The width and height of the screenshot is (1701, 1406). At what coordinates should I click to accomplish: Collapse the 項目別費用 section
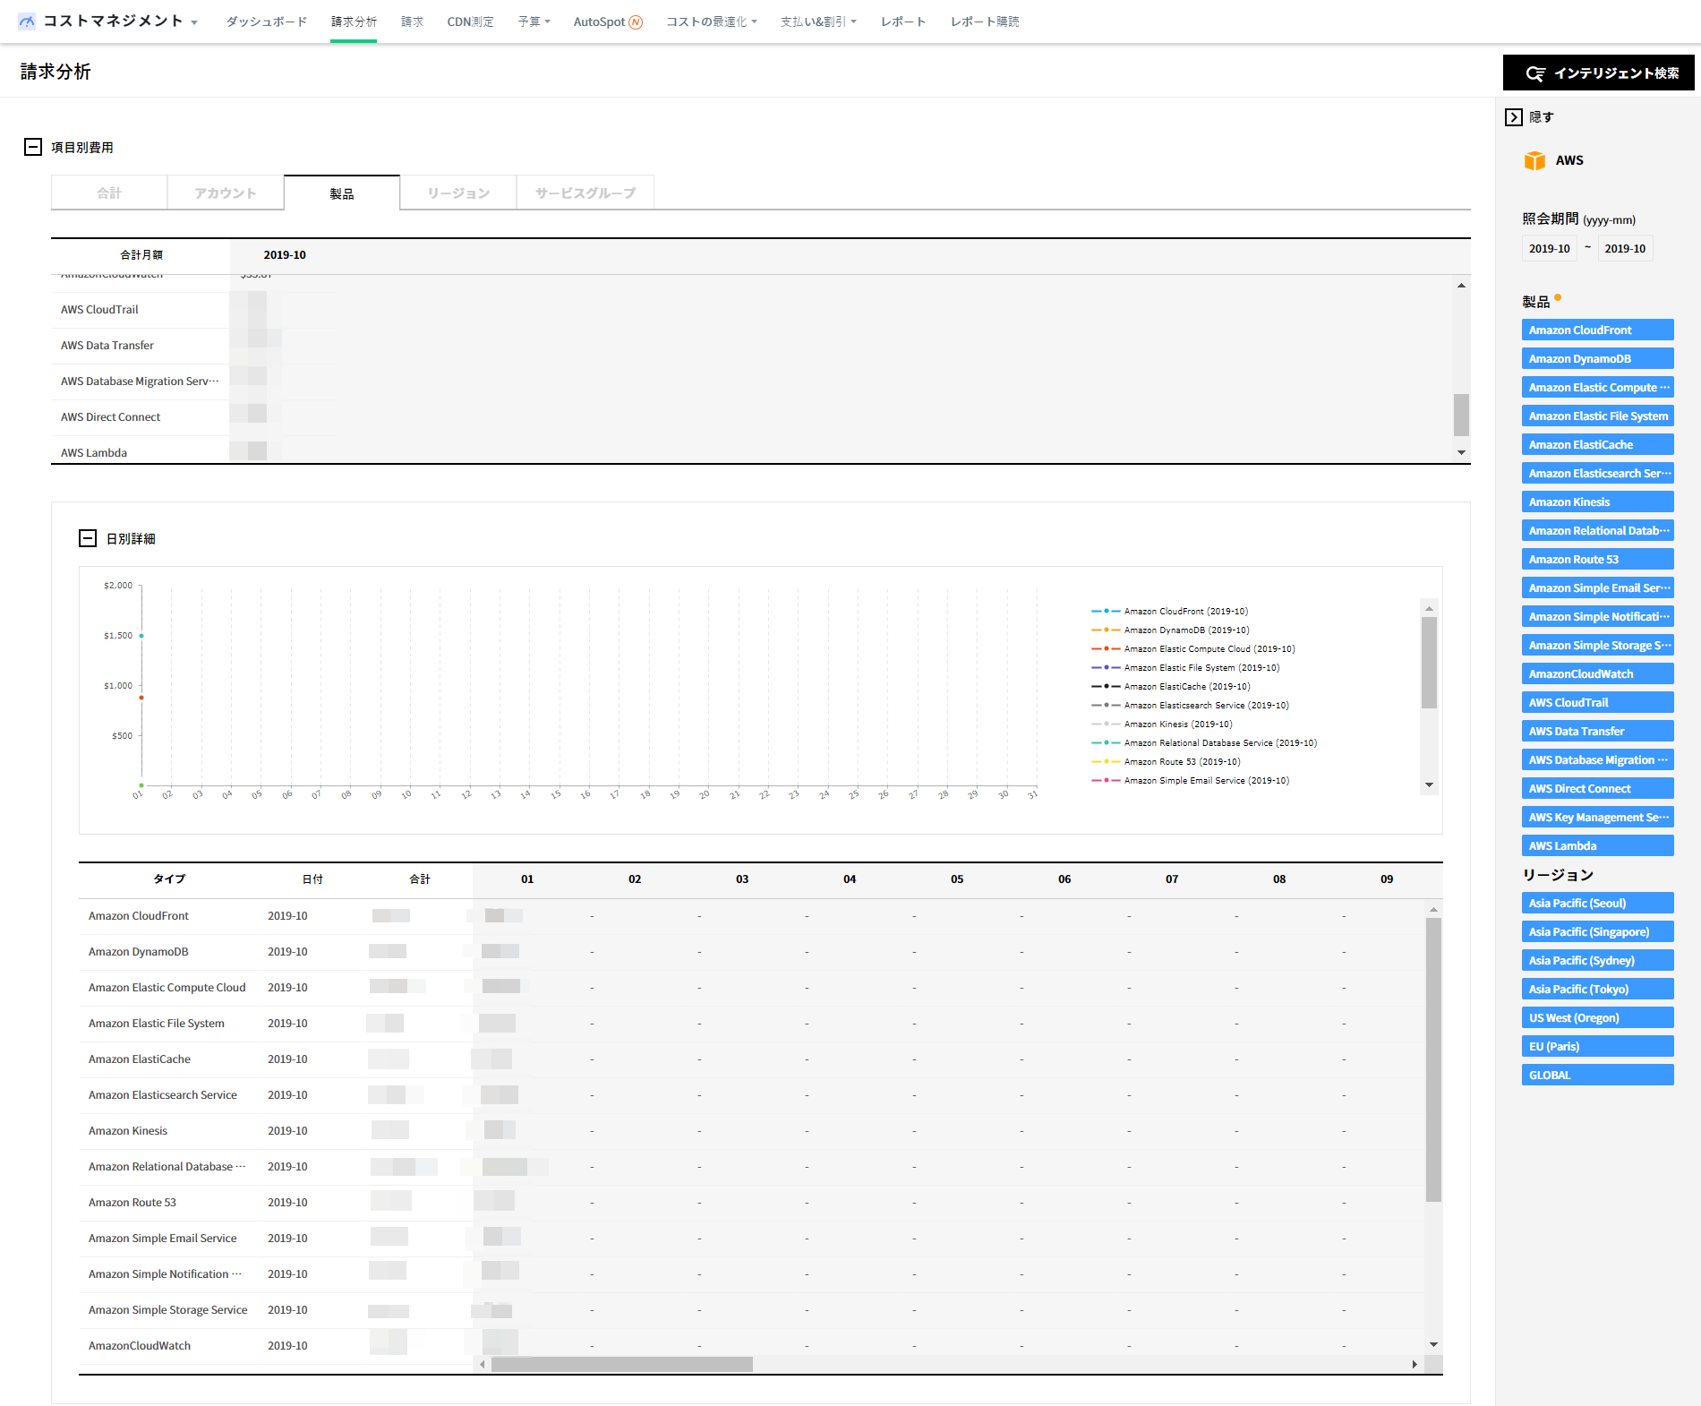pos(33,147)
